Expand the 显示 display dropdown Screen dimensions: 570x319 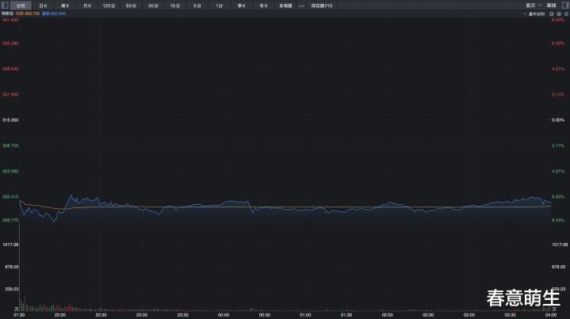pos(534,6)
